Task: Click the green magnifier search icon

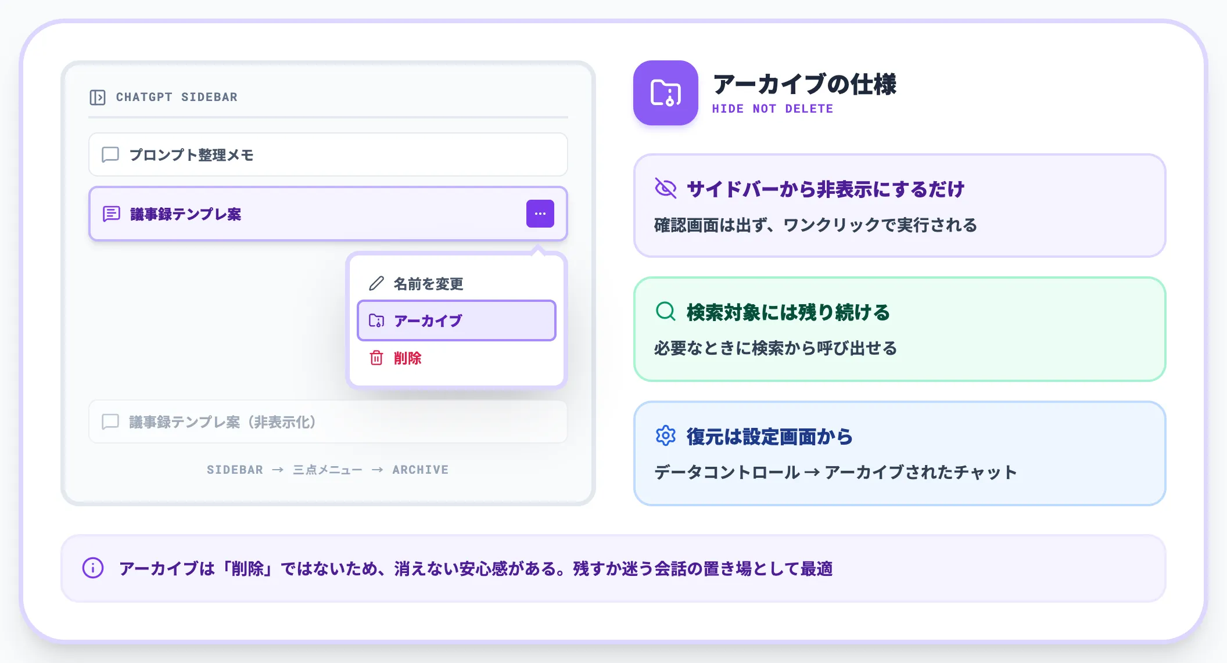Action: point(666,311)
